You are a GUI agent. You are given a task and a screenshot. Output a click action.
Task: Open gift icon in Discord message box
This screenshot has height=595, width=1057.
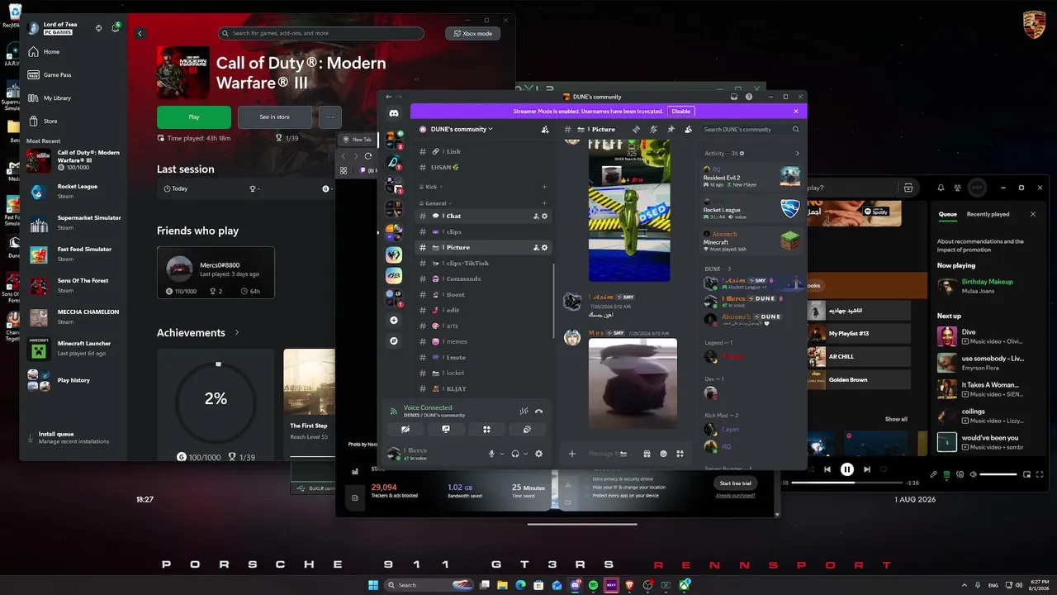647,454
